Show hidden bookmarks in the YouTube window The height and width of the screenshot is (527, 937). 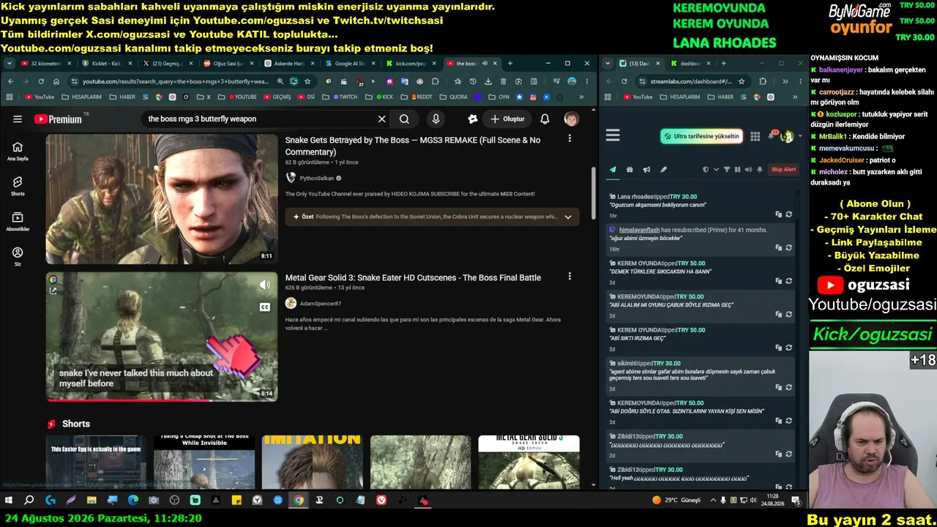click(x=582, y=97)
